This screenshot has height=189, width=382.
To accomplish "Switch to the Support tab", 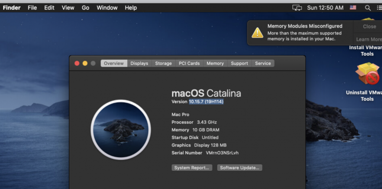I will coord(240,63).
